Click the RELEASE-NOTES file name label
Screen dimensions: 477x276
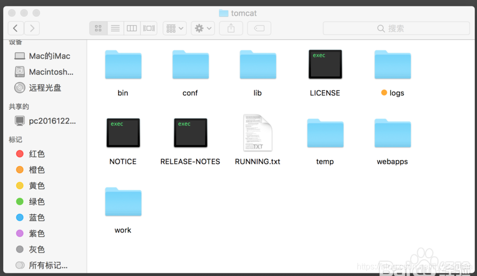coord(190,162)
